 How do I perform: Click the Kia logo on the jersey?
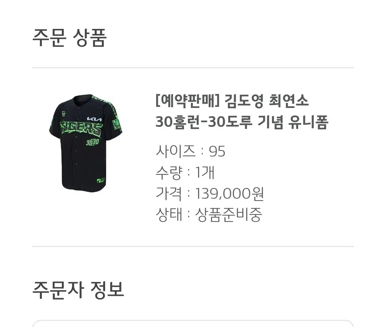[x=94, y=119]
